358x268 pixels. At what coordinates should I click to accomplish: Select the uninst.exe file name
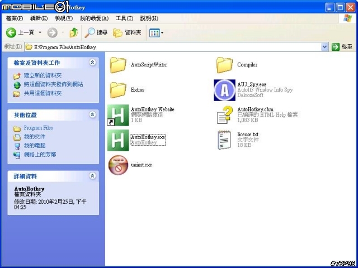[142, 165]
